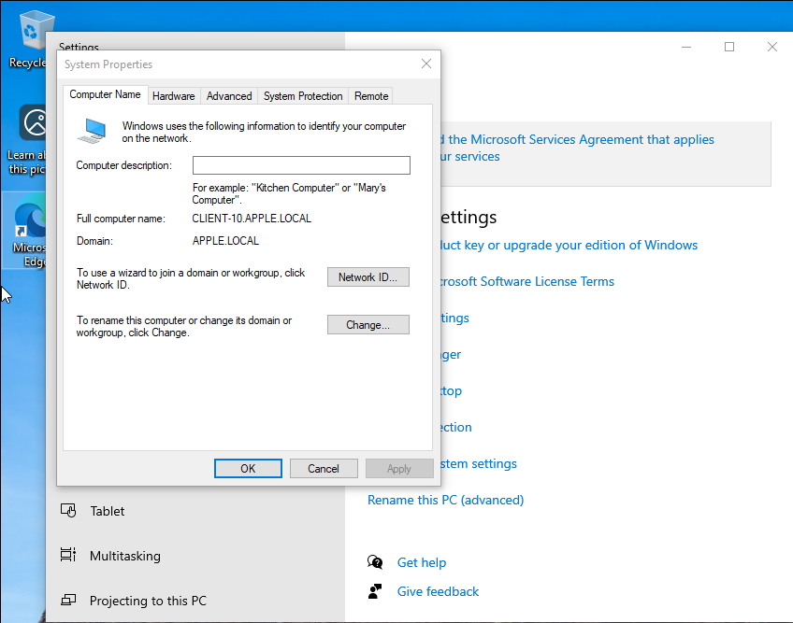This screenshot has height=623, width=793.
Task: Click the computer monitor icon in dialog
Action: click(x=92, y=131)
